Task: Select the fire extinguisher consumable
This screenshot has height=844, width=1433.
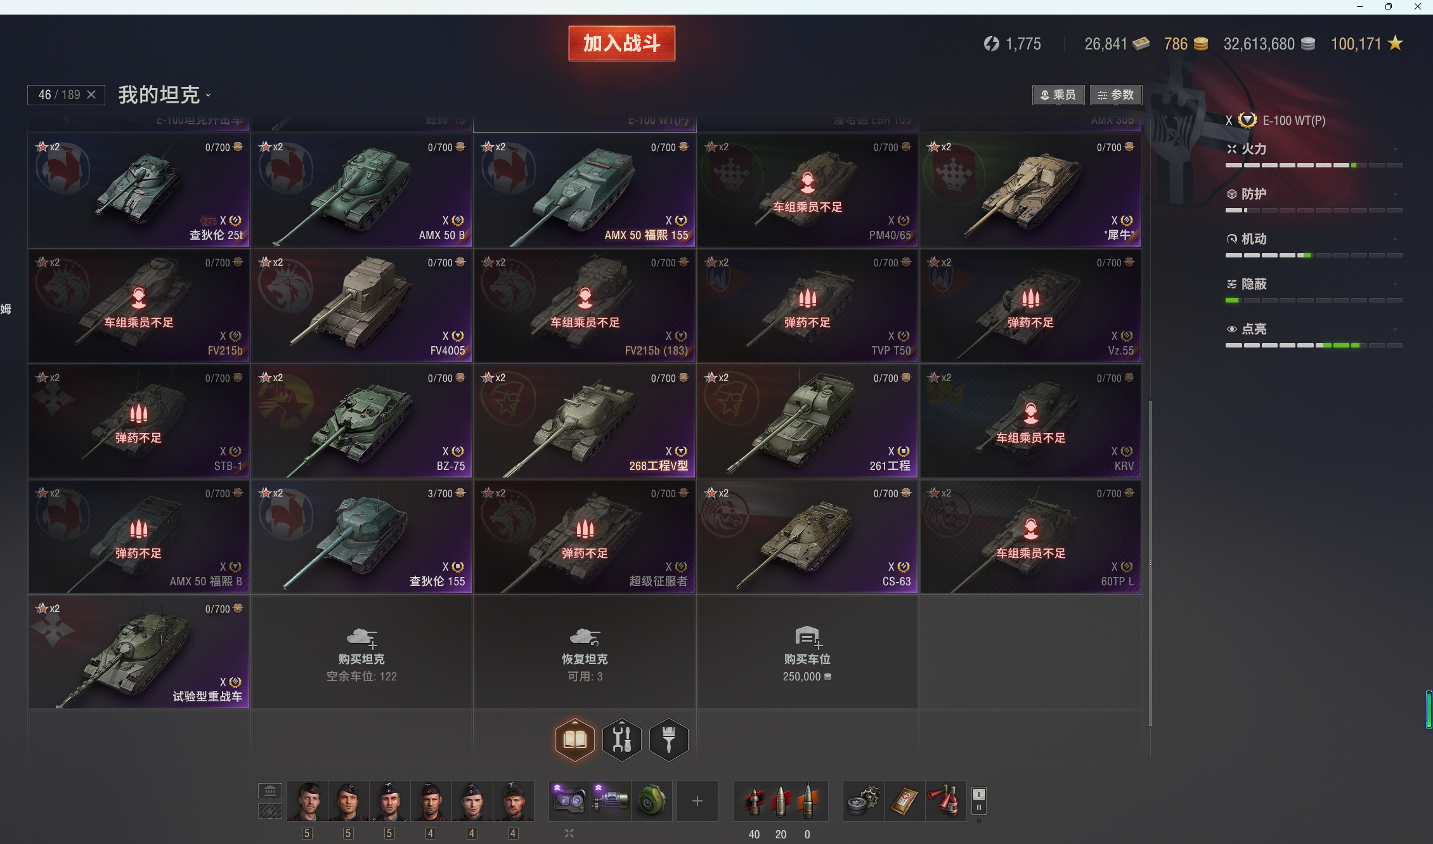Action: pyautogui.click(x=945, y=801)
